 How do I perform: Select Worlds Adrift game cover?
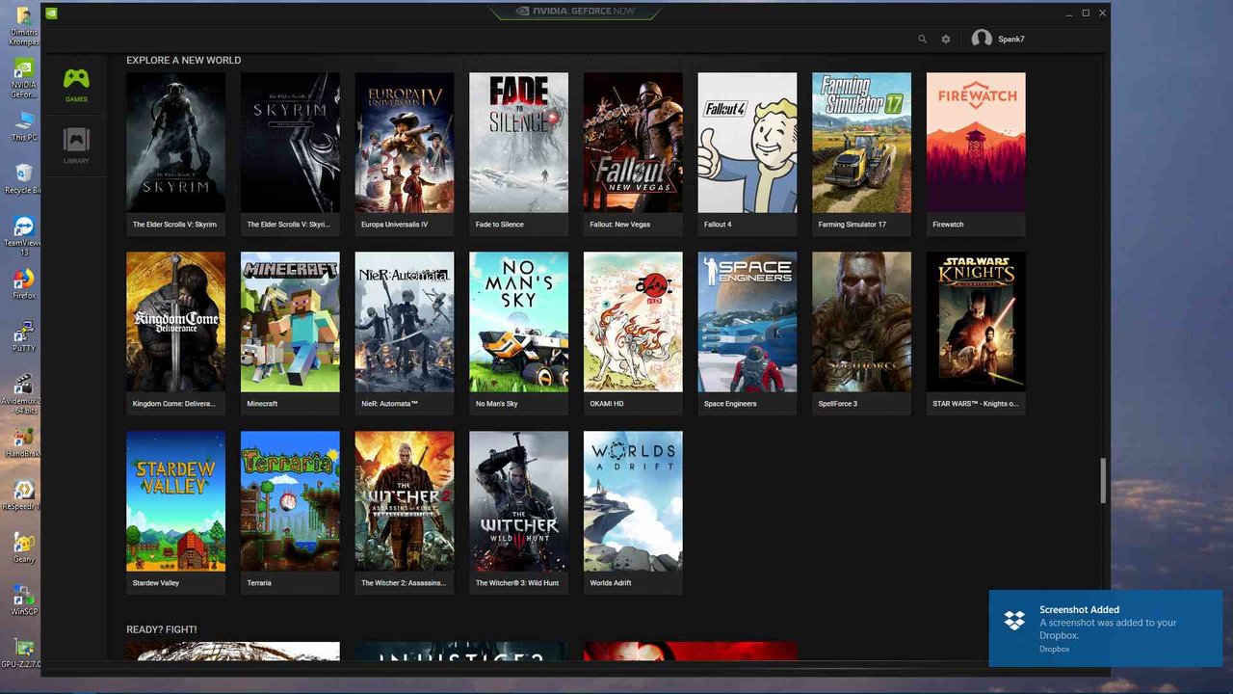tap(633, 501)
